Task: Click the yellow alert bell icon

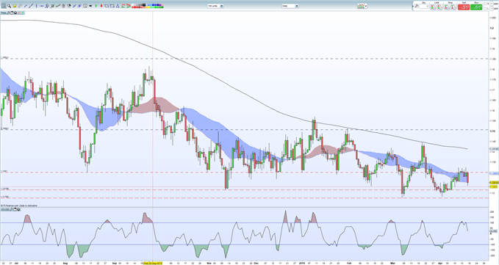Action: [14, 6]
